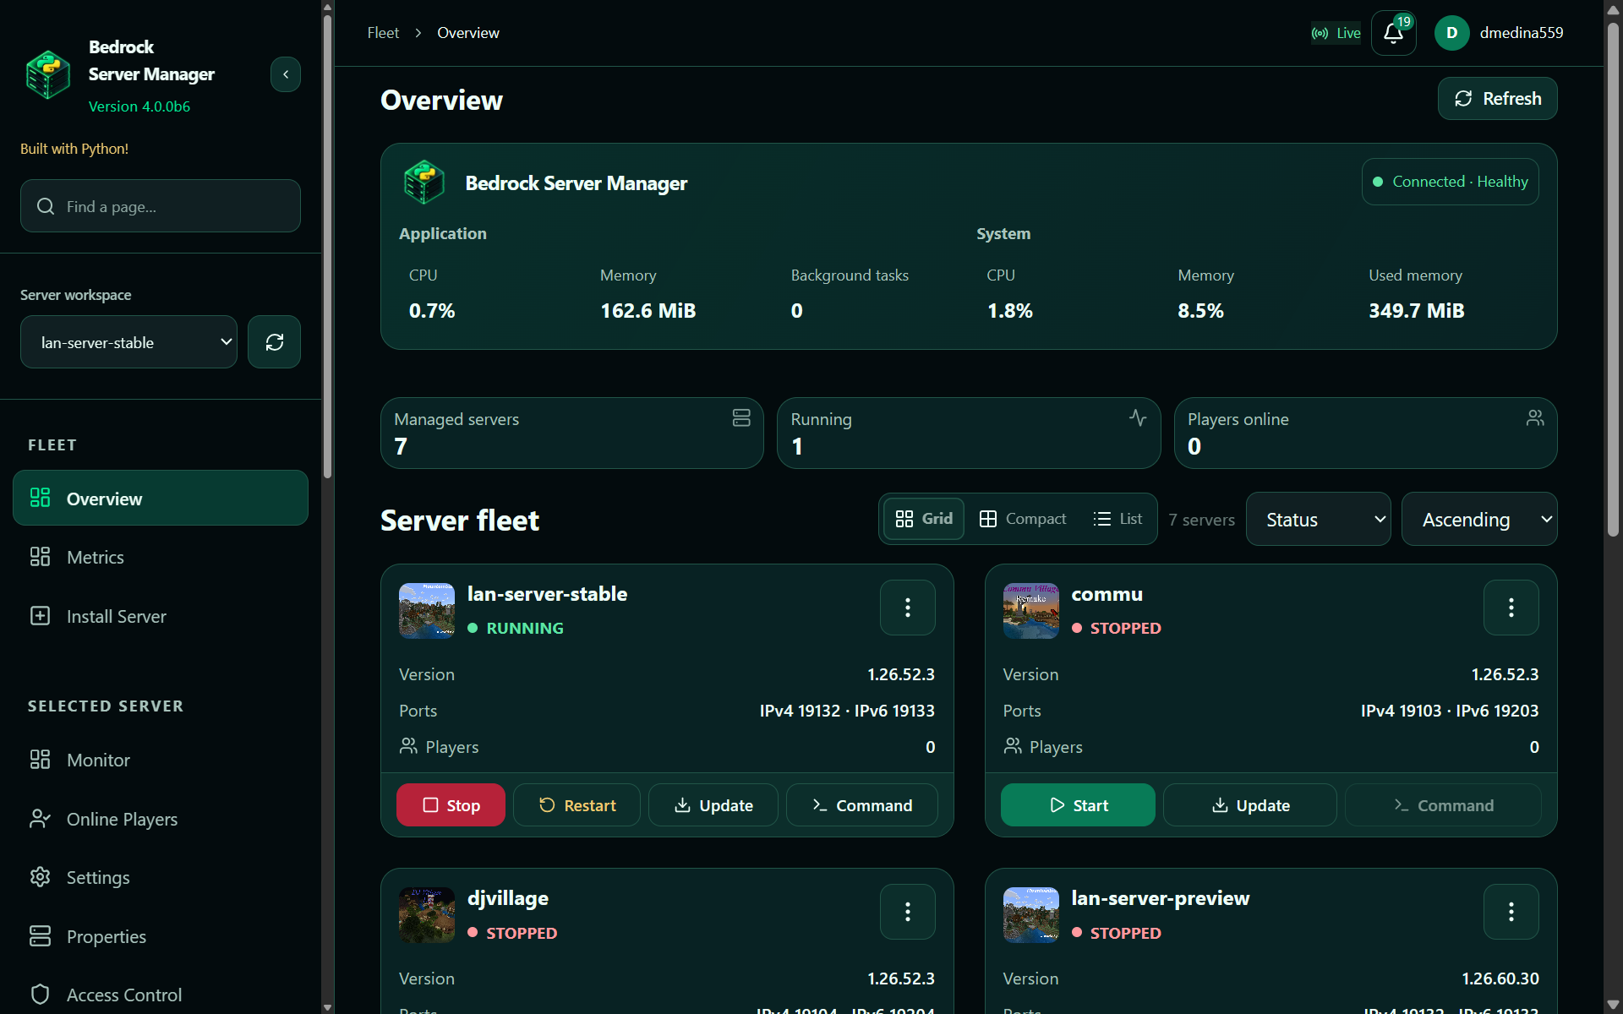Click the main page vertical scrollbar

click(x=1613, y=279)
